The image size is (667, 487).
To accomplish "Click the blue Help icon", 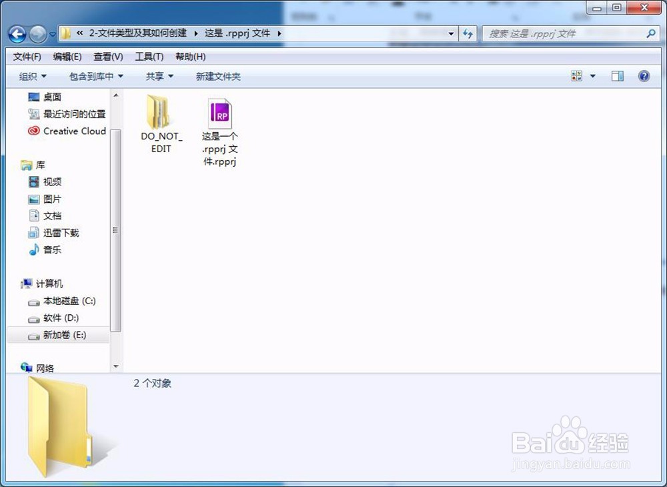I will click(x=644, y=76).
